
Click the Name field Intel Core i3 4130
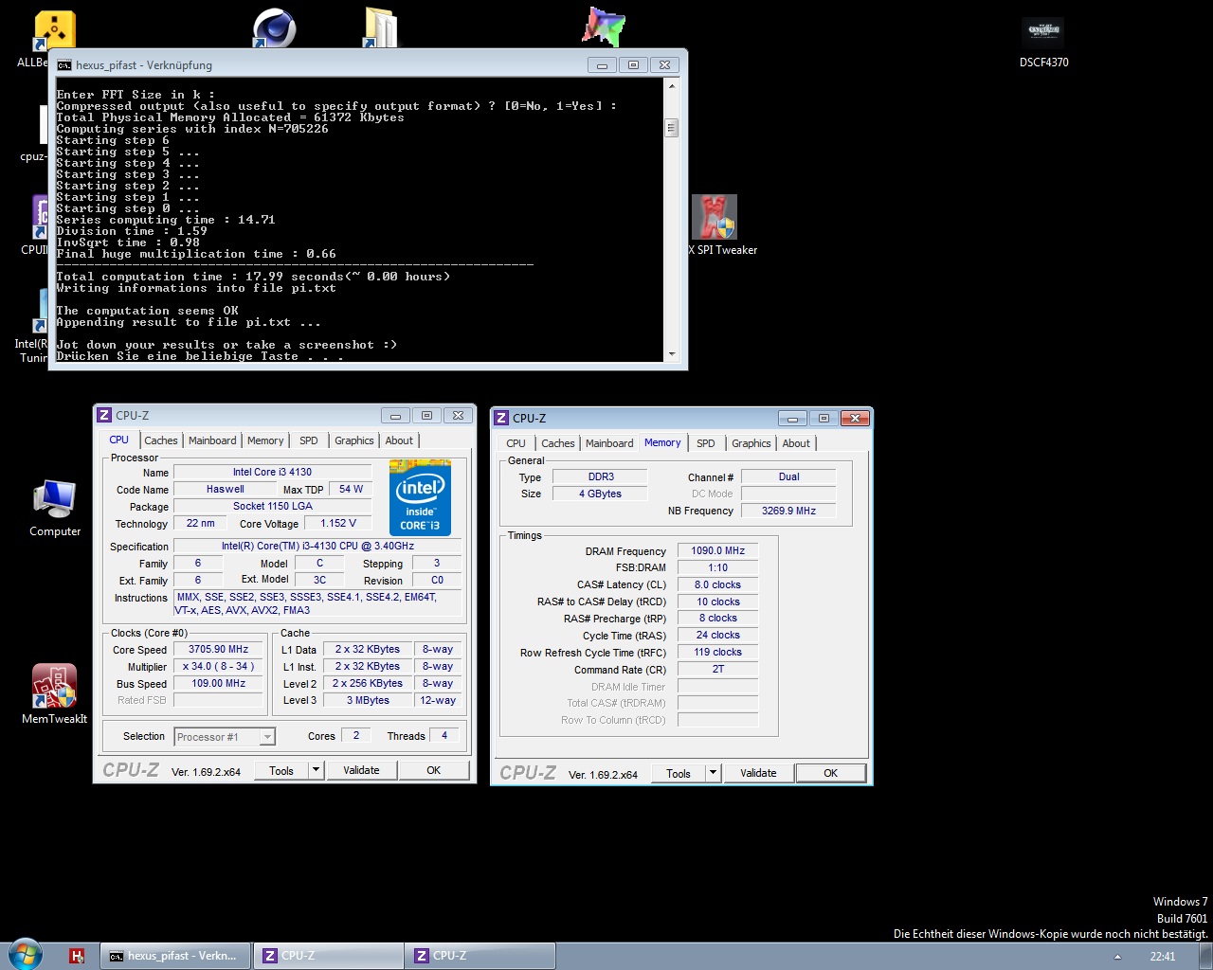click(272, 472)
